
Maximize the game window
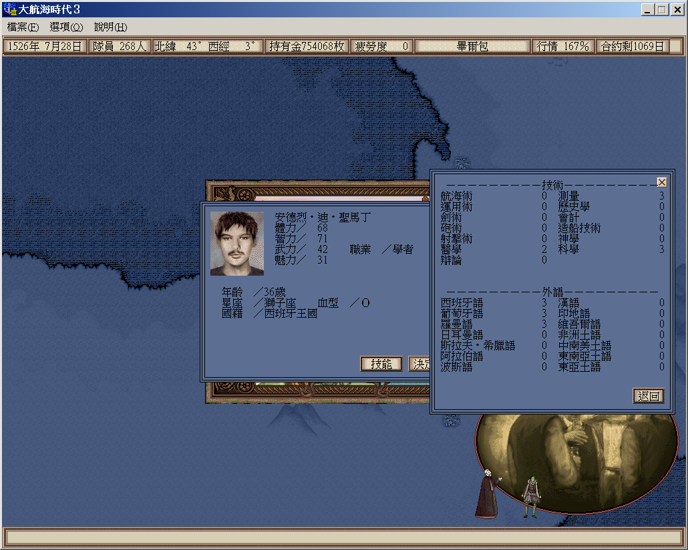pos(661,9)
